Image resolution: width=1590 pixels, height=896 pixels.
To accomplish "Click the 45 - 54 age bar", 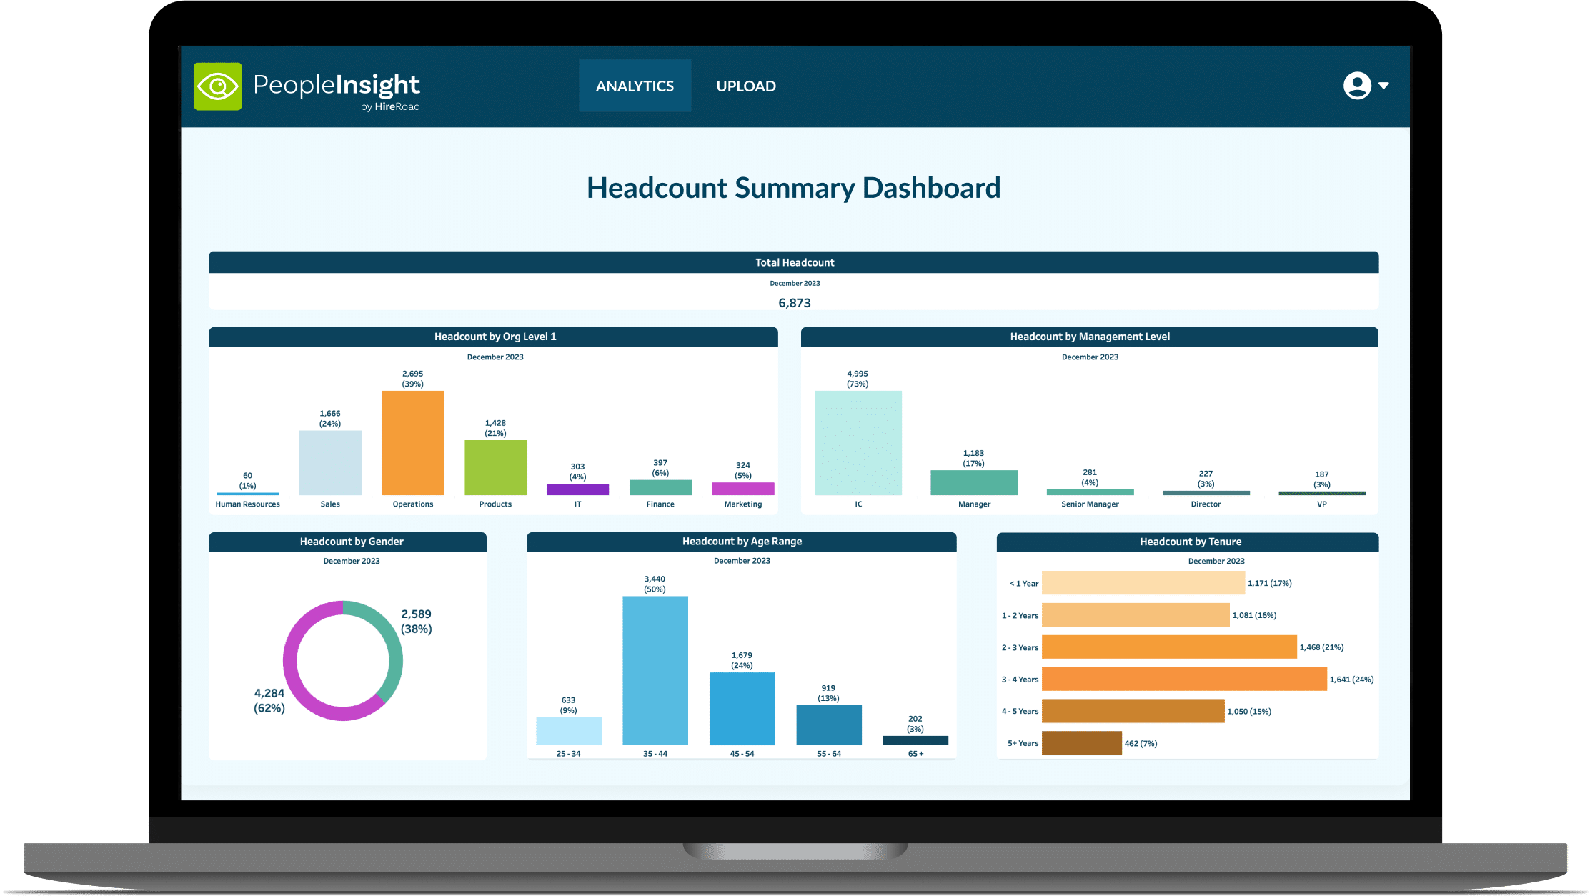I will click(x=742, y=709).
